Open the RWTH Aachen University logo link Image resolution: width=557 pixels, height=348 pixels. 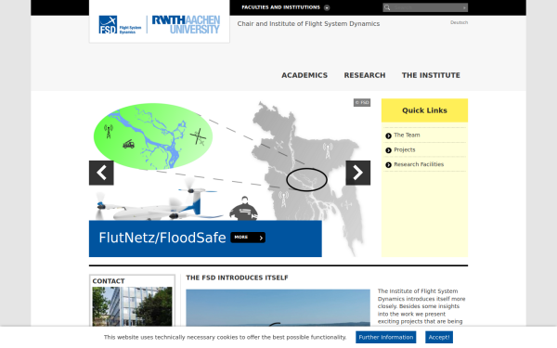coord(186,24)
